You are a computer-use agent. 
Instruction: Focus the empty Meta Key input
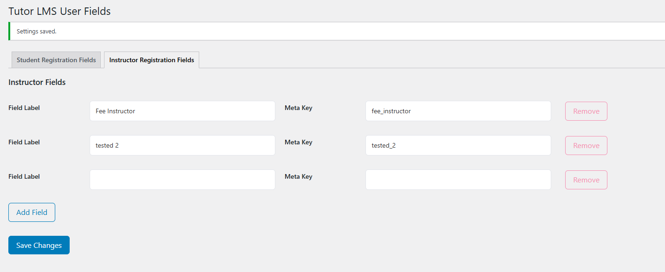[x=458, y=180]
